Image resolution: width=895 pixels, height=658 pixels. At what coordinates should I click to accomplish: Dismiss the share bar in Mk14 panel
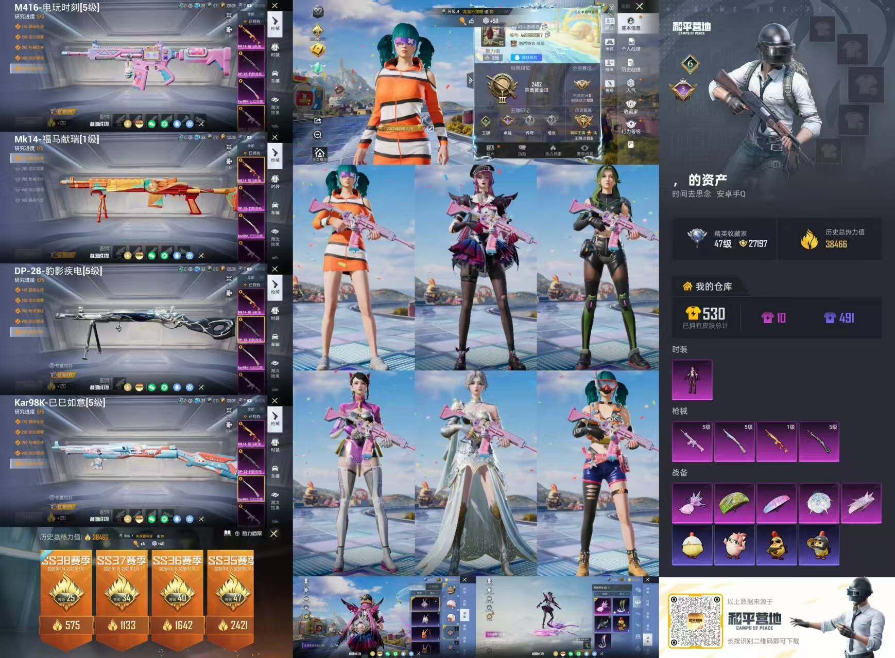201,255
